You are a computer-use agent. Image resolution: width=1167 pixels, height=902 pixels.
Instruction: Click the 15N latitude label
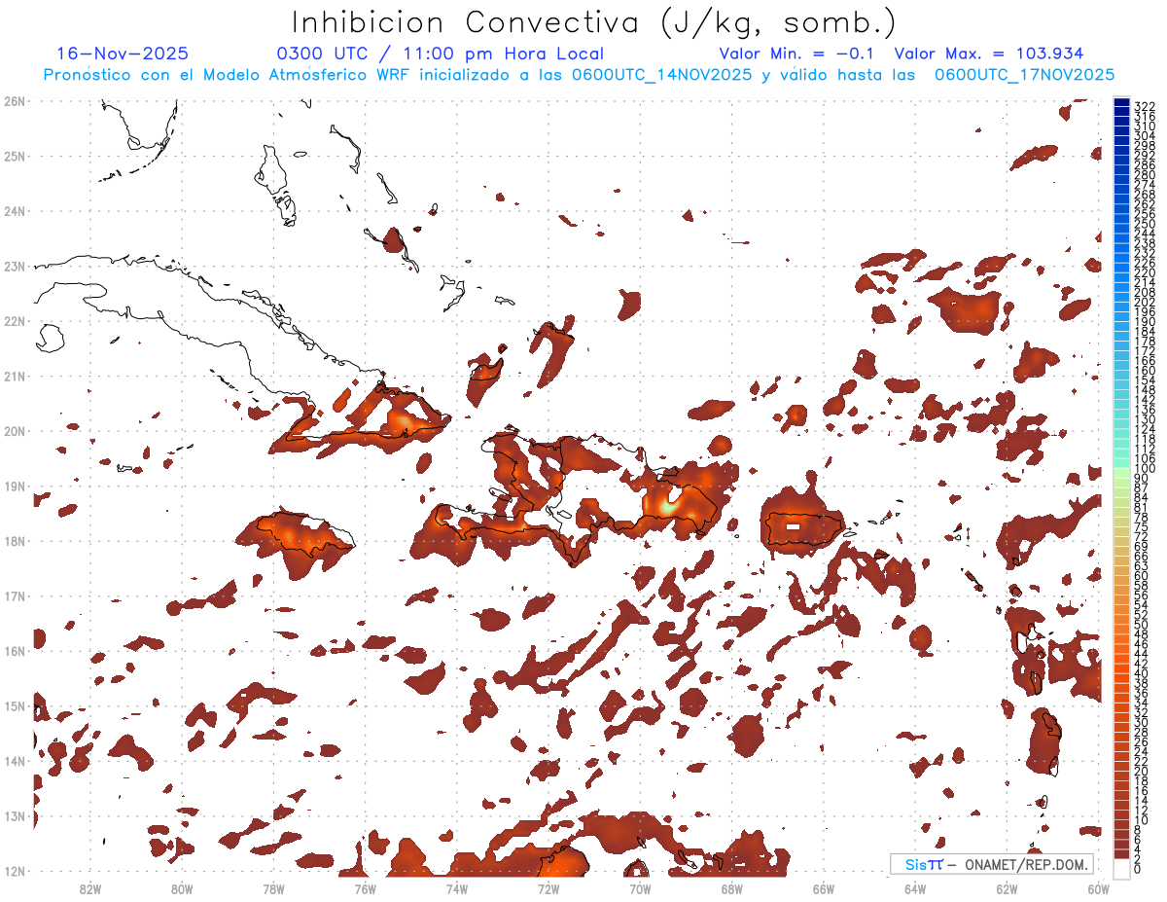[x=15, y=705]
